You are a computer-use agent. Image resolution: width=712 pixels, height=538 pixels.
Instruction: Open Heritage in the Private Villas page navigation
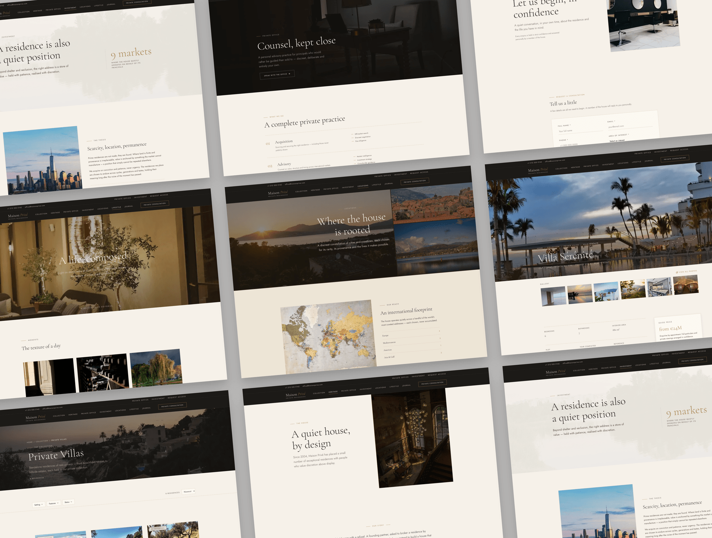tap(73, 415)
